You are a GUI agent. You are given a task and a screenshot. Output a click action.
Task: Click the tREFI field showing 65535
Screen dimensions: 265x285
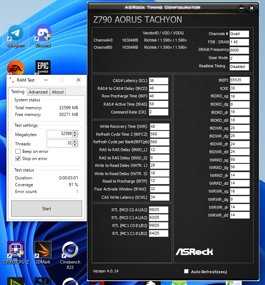[240, 80]
